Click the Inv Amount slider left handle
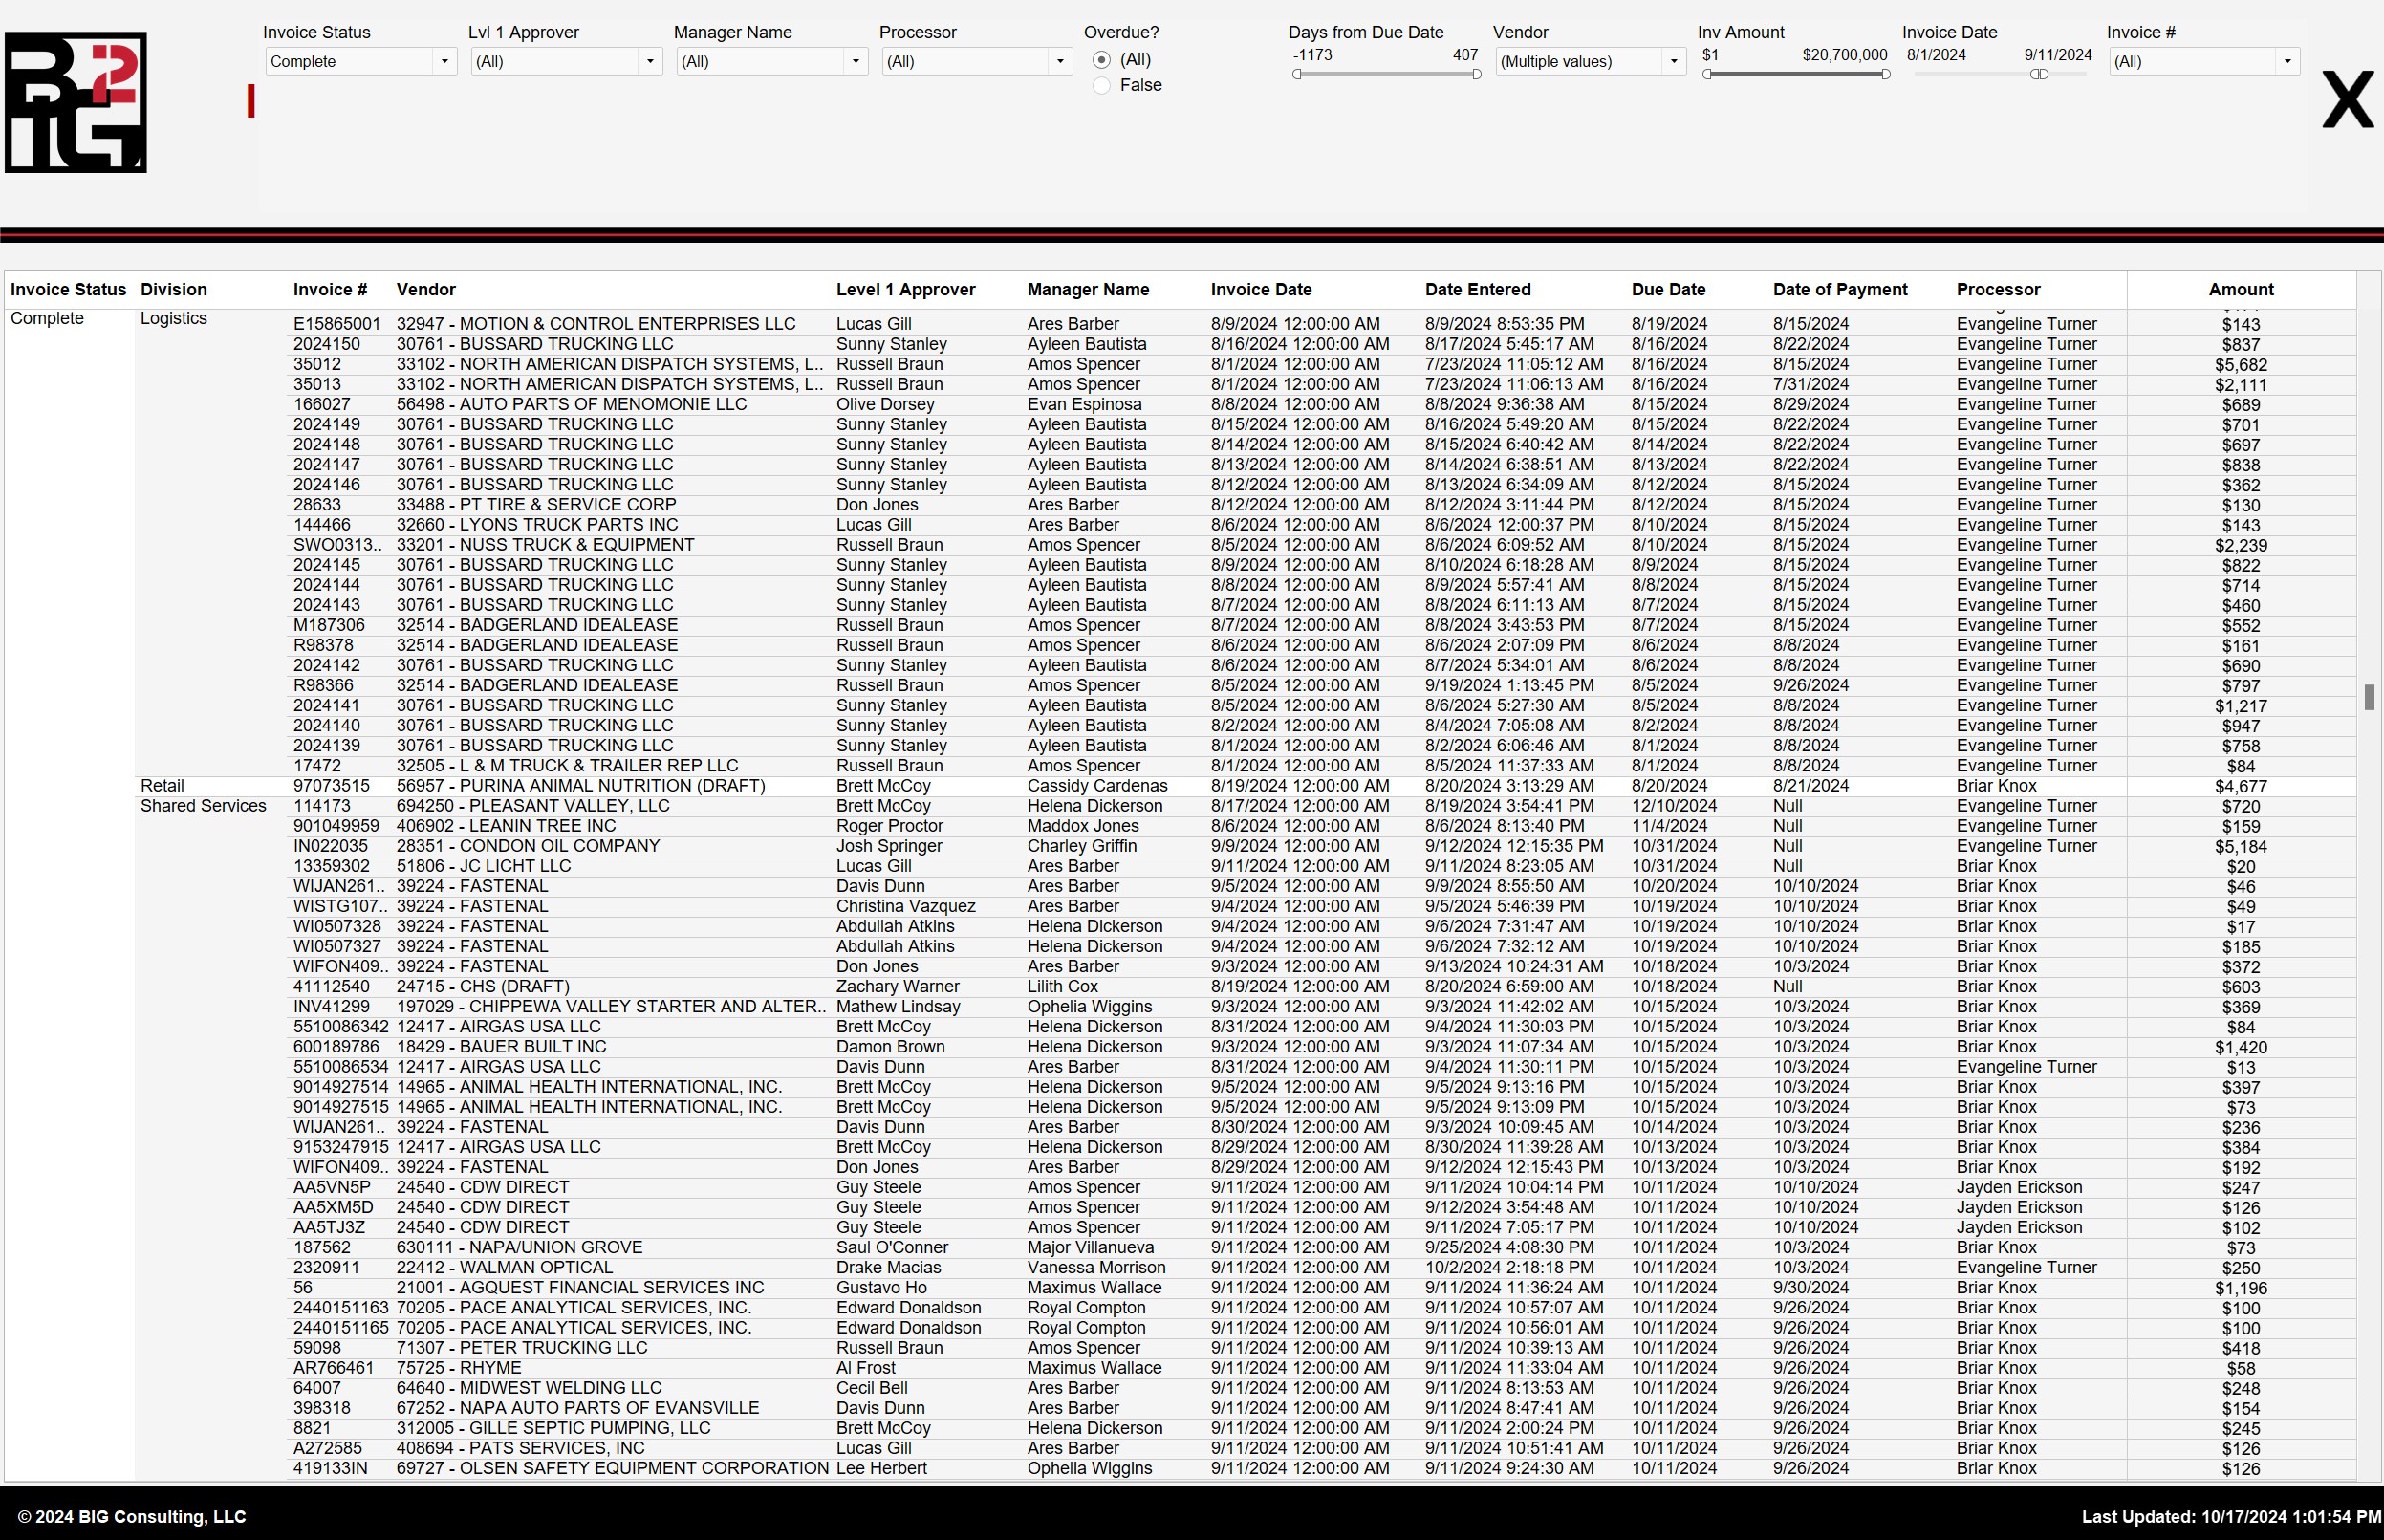The width and height of the screenshot is (2384, 1540). [1707, 74]
